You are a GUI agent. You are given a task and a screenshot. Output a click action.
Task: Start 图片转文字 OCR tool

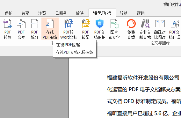pyautogui.click(x=114, y=29)
